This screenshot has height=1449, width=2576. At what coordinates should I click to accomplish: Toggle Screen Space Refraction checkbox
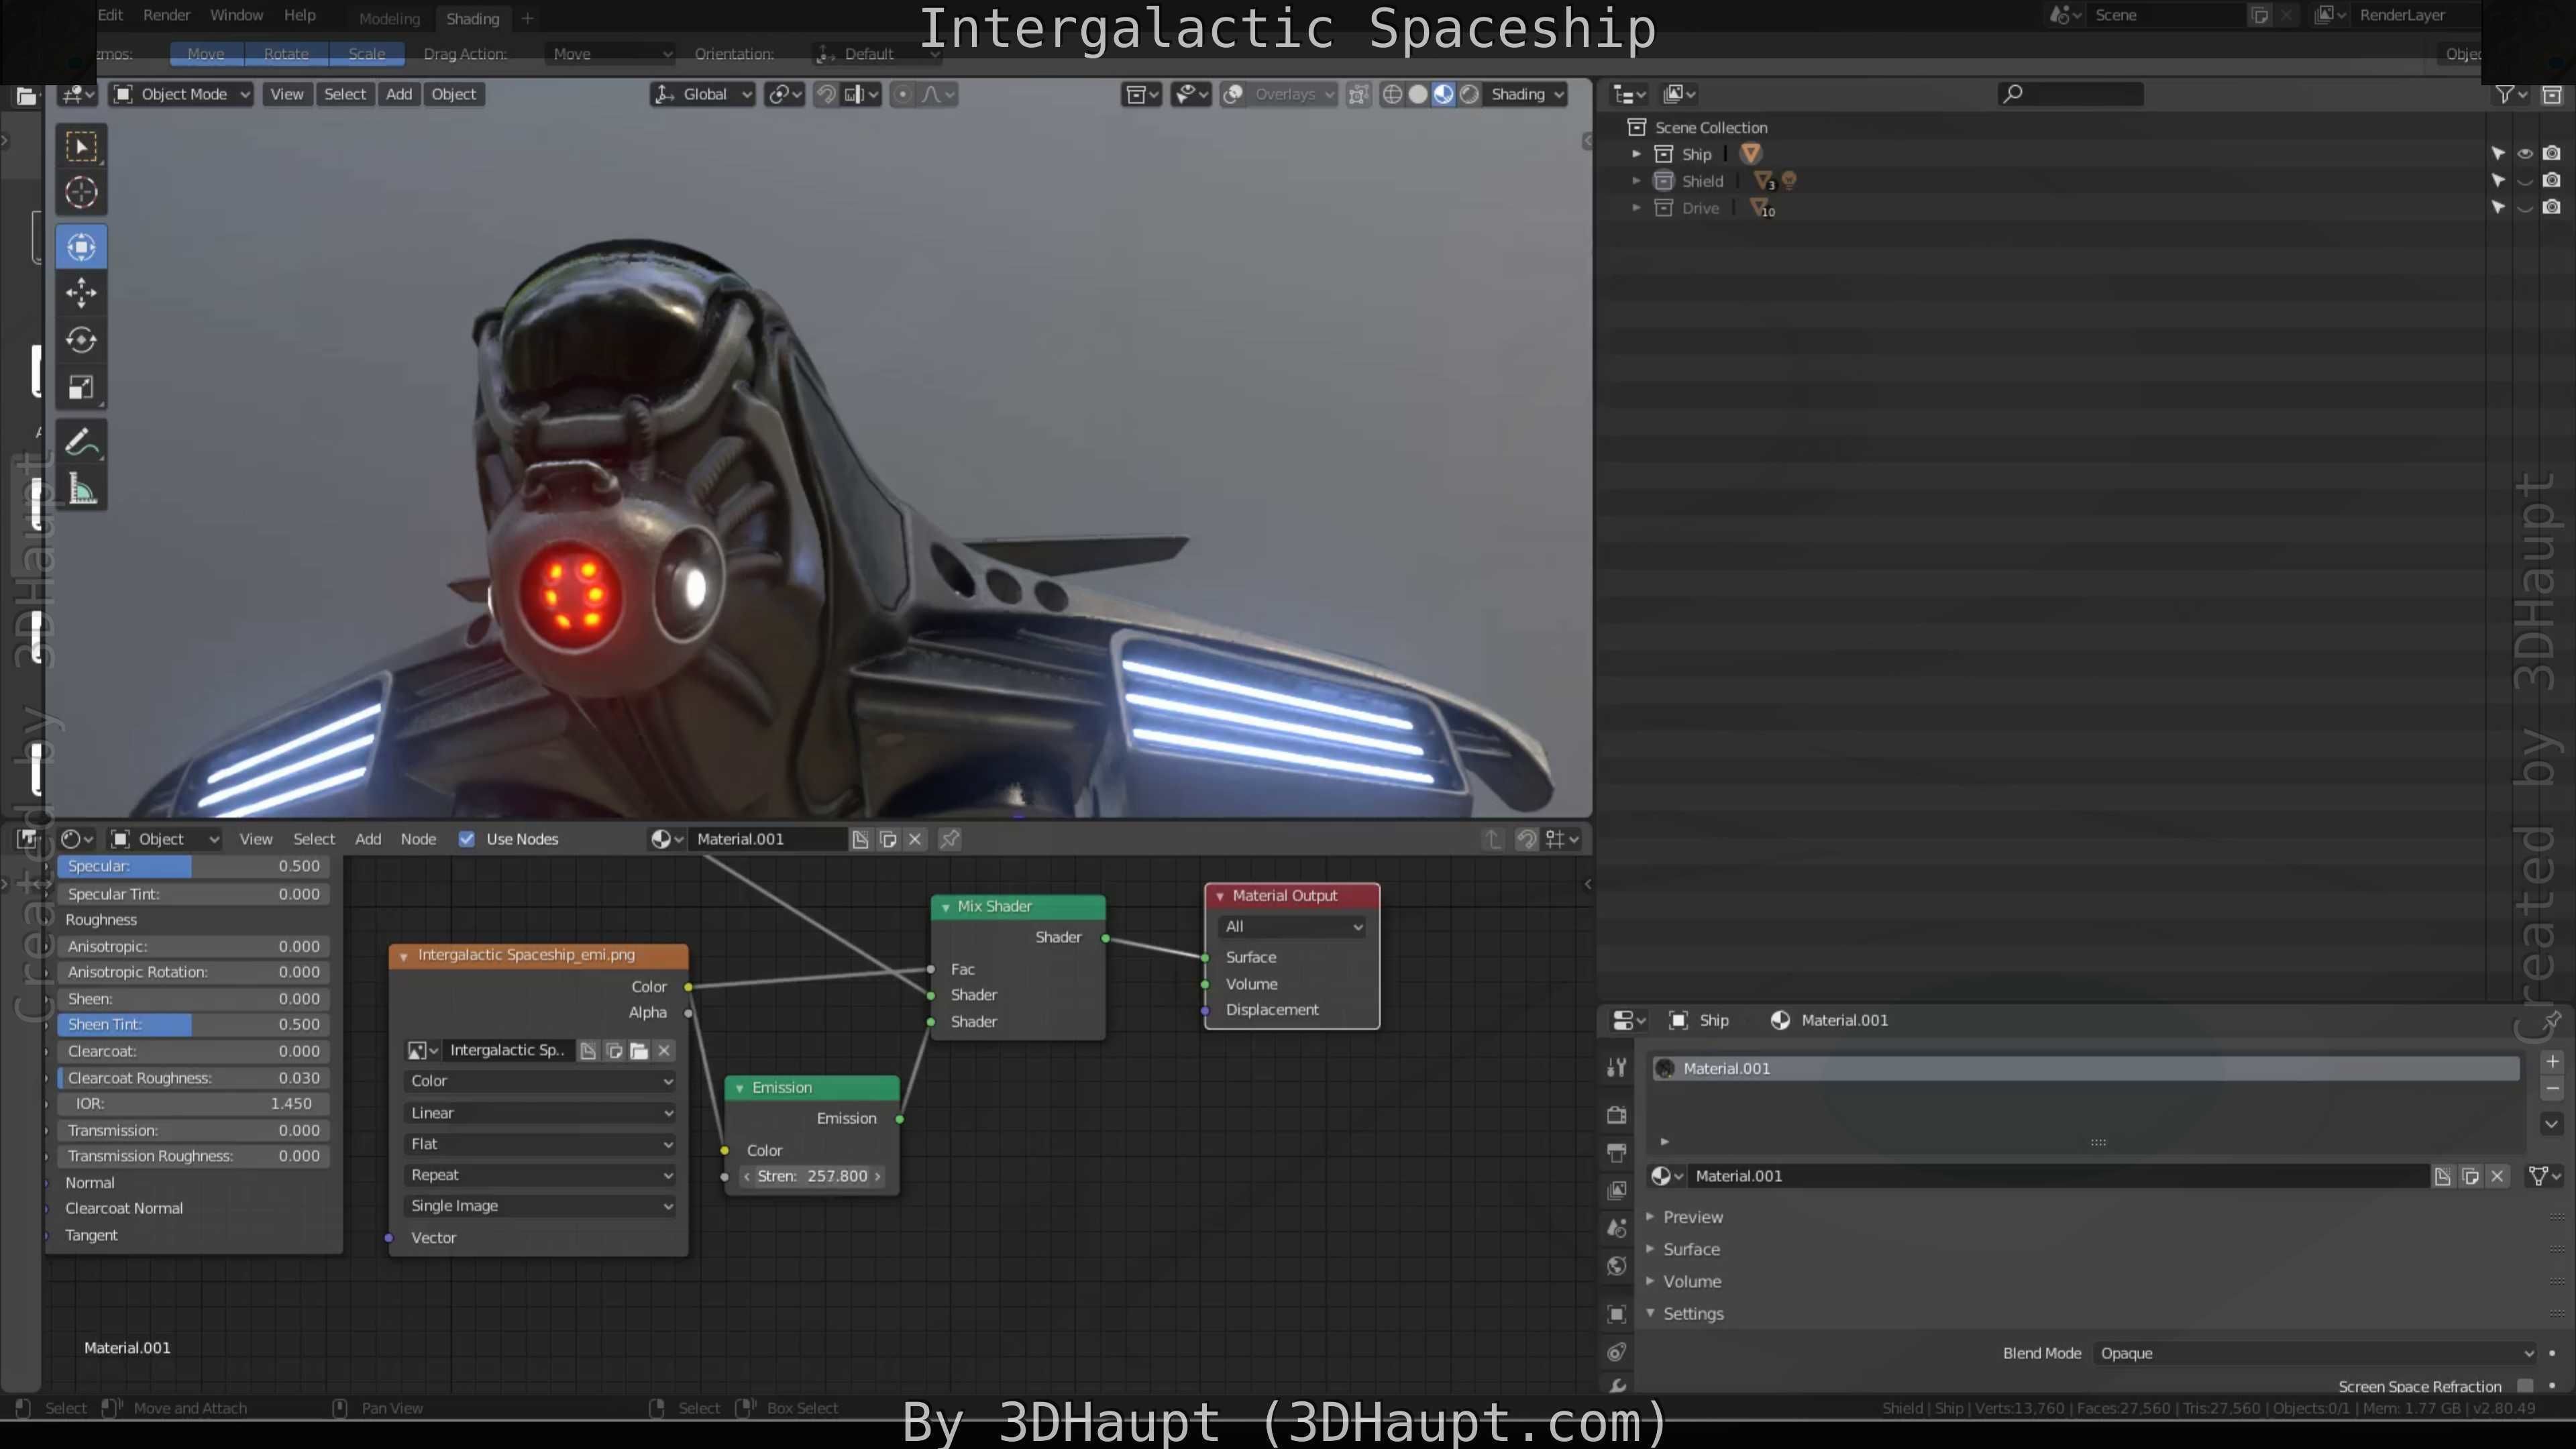tap(2524, 1385)
